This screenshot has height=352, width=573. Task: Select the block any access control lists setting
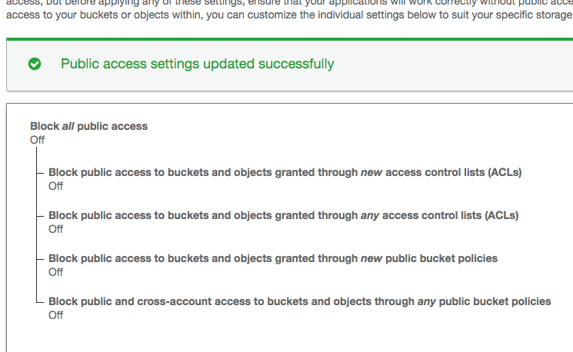(283, 215)
